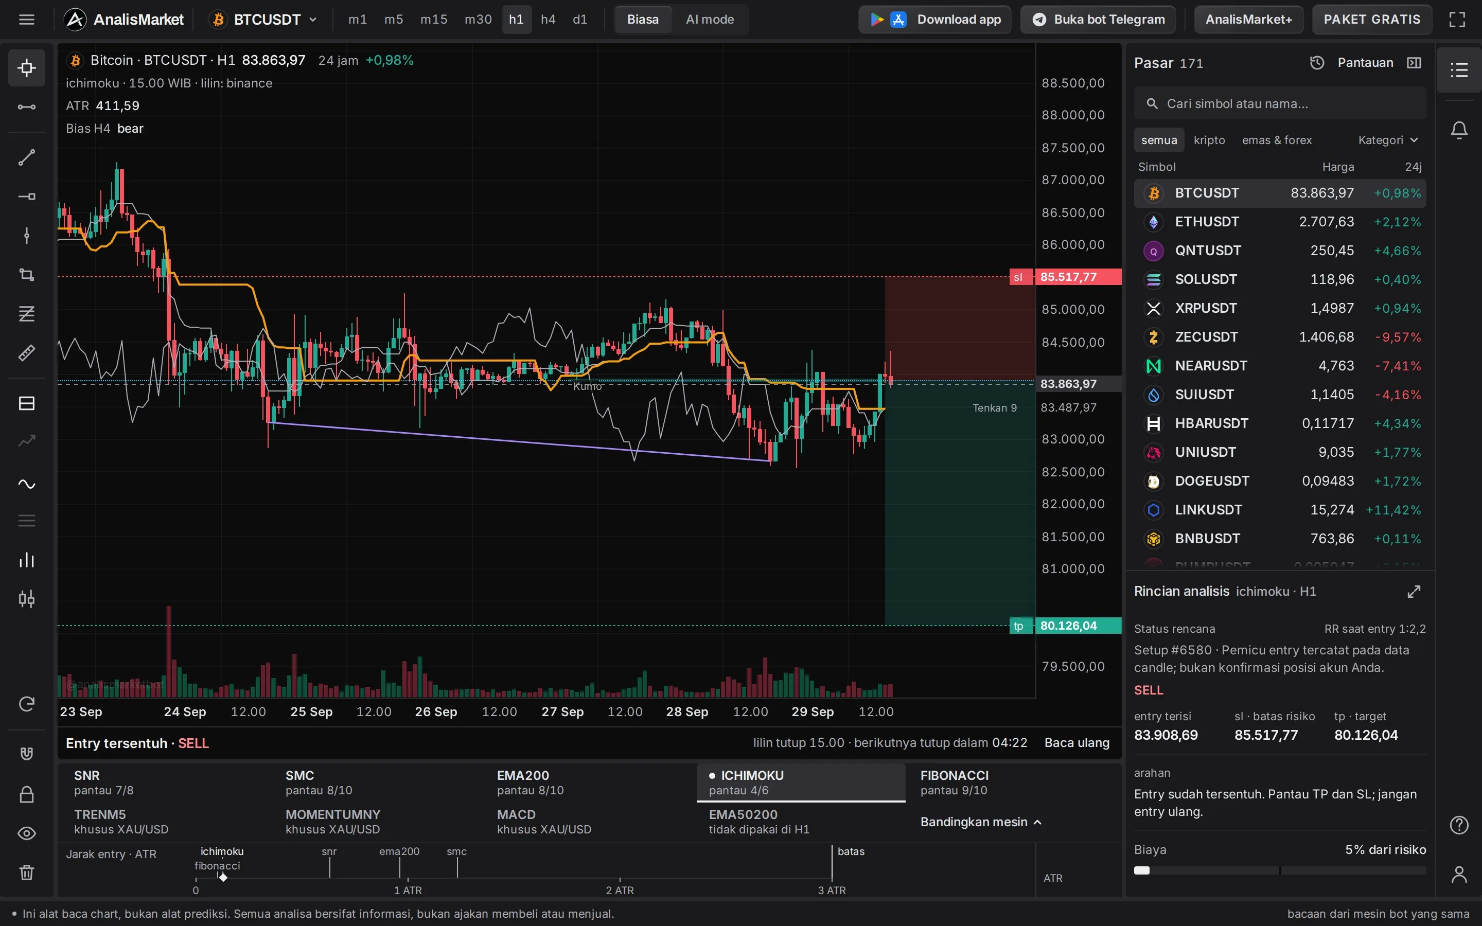Click the horizontal zone levels icon
This screenshot has width=1482, height=926.
(x=26, y=403)
